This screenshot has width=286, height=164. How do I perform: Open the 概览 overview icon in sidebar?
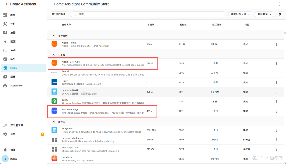pyautogui.click(x=5, y=15)
